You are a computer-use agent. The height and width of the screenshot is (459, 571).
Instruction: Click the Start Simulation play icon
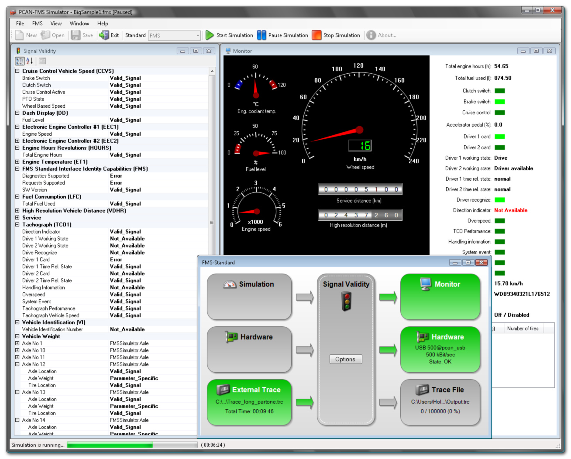pyautogui.click(x=210, y=35)
